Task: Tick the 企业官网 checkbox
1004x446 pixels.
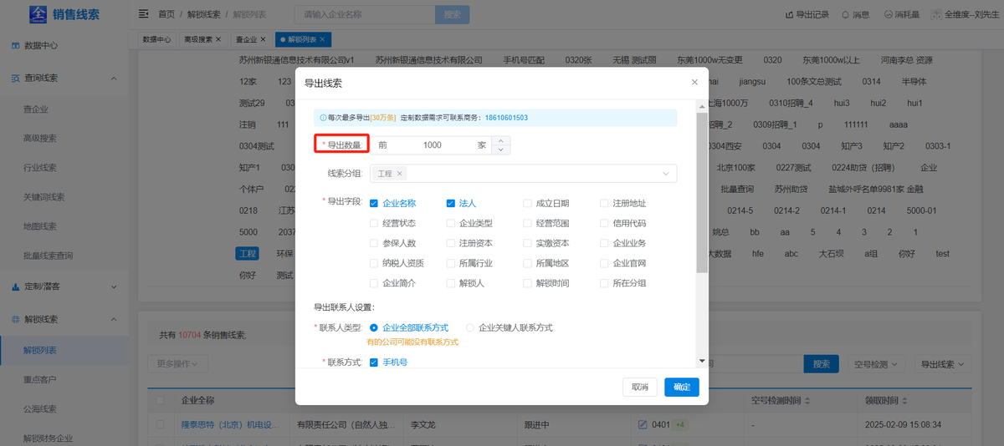Action: (x=604, y=263)
